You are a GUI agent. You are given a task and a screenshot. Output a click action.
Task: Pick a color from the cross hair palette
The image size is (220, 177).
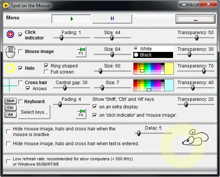[149, 85]
